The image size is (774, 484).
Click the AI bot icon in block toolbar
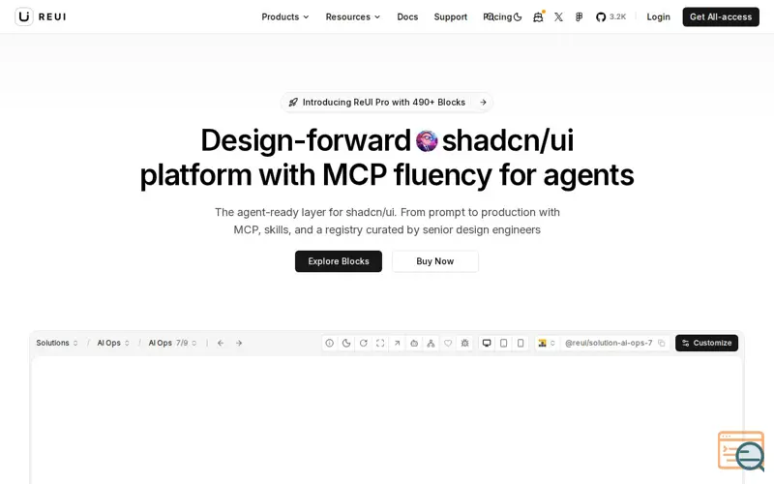click(x=414, y=343)
